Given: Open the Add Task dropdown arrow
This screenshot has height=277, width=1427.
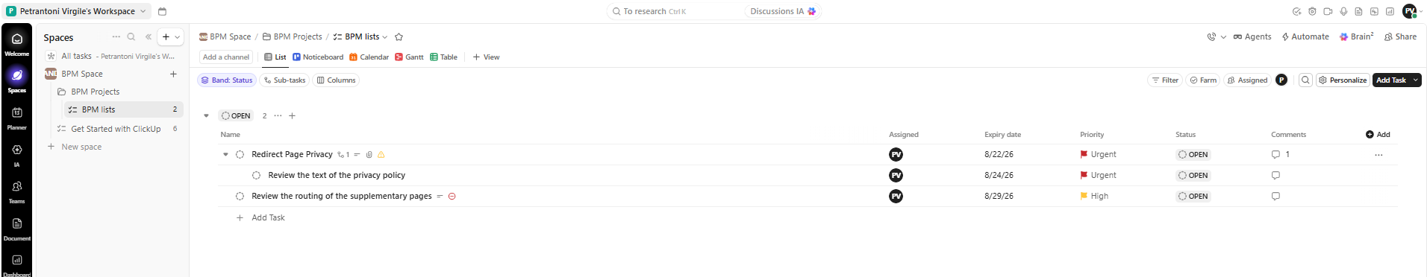Looking at the screenshot, I should (1415, 80).
